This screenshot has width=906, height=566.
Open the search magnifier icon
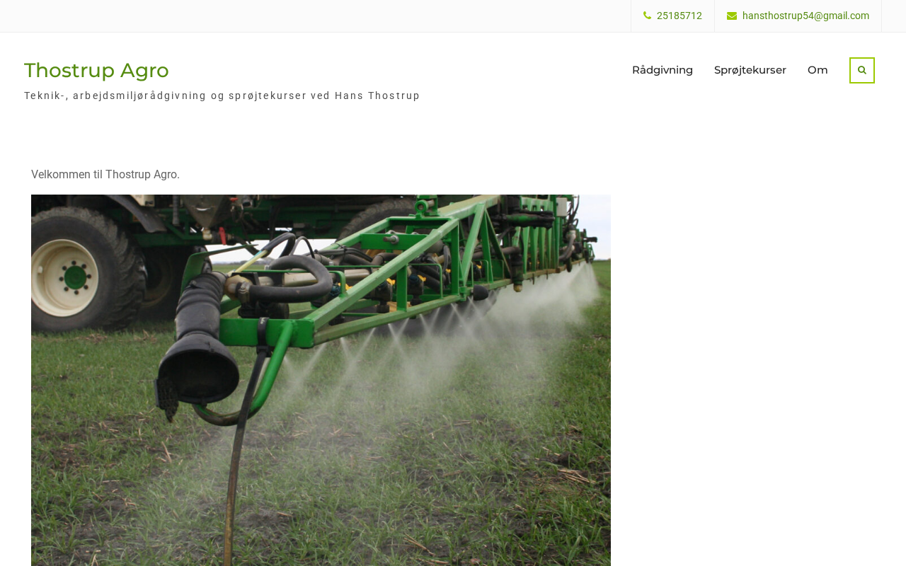[x=861, y=70]
